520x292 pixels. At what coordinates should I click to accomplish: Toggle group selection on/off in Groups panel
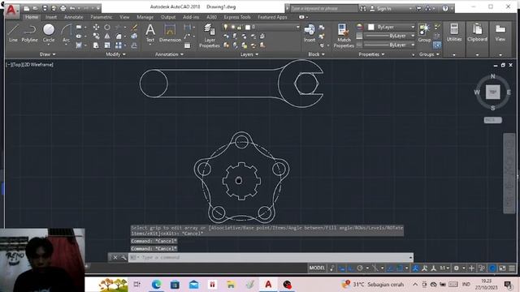(x=437, y=45)
